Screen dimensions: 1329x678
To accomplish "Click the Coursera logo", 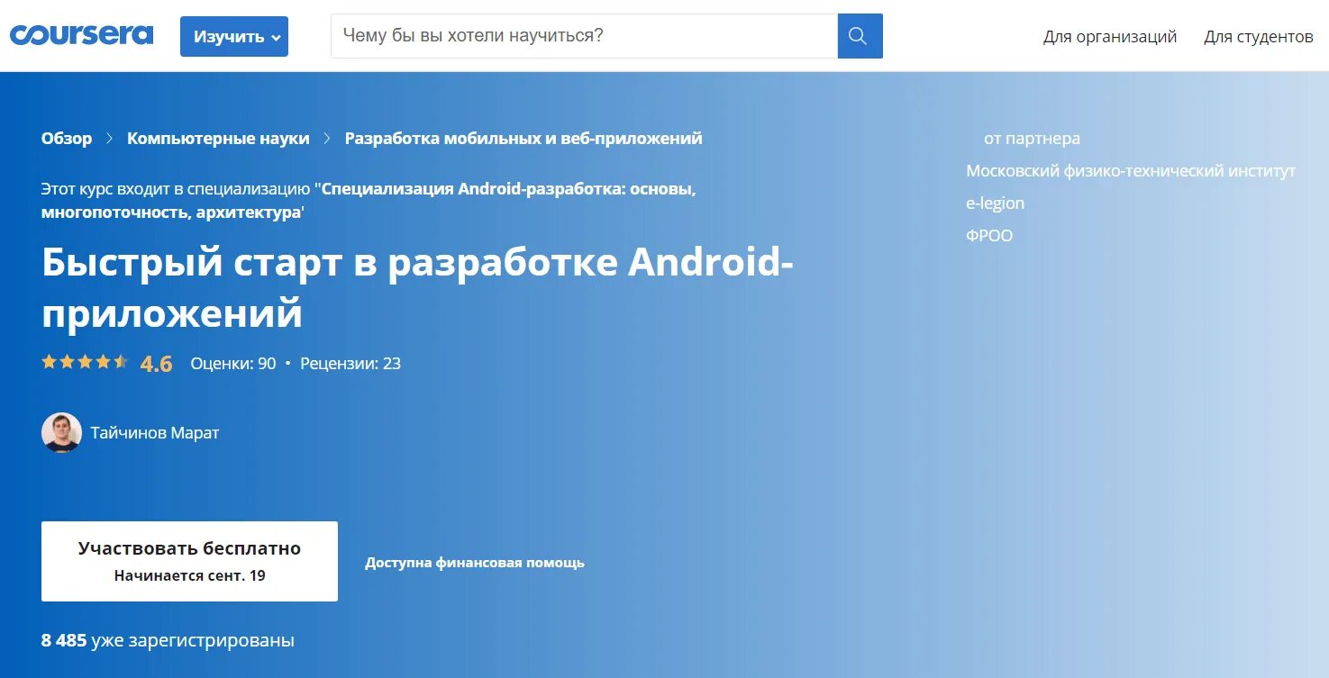I will coord(81,35).
